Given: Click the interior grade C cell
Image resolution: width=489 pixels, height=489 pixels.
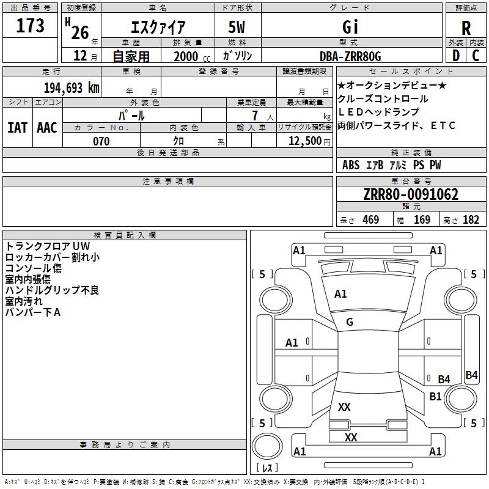Looking at the screenshot, I should [x=476, y=55].
